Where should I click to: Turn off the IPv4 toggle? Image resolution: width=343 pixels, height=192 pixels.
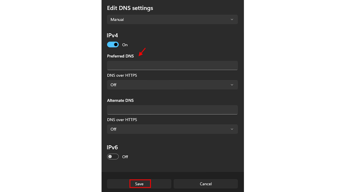pos(113,44)
